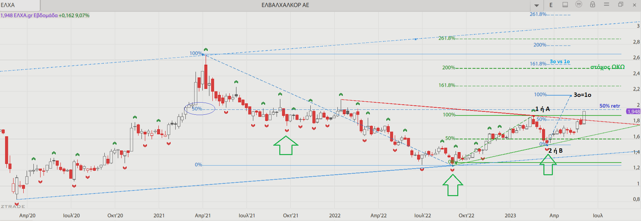The image size is (641, 221).
Task: Click the 1,2 price axis label
Action: [x=636, y=168]
